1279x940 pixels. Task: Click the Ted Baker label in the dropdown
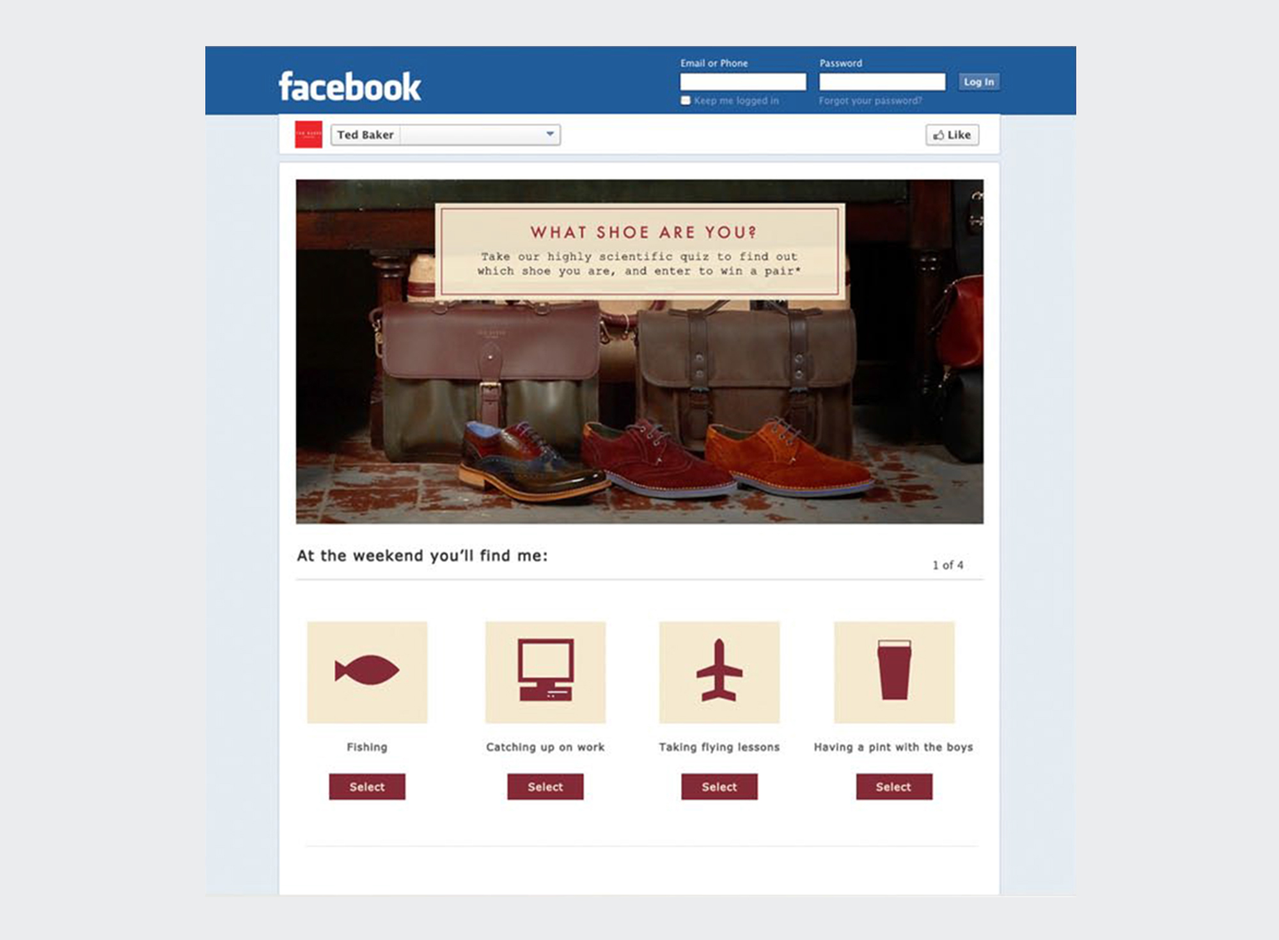coord(365,135)
